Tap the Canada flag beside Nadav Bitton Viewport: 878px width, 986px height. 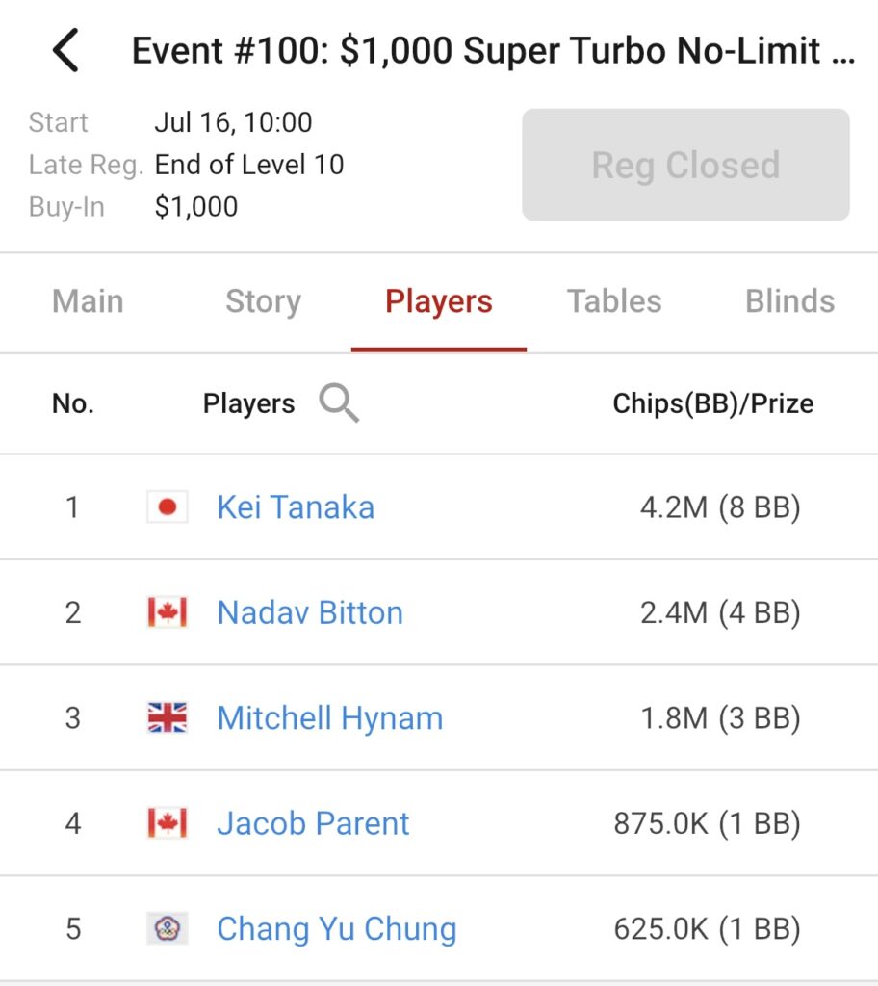(x=168, y=612)
